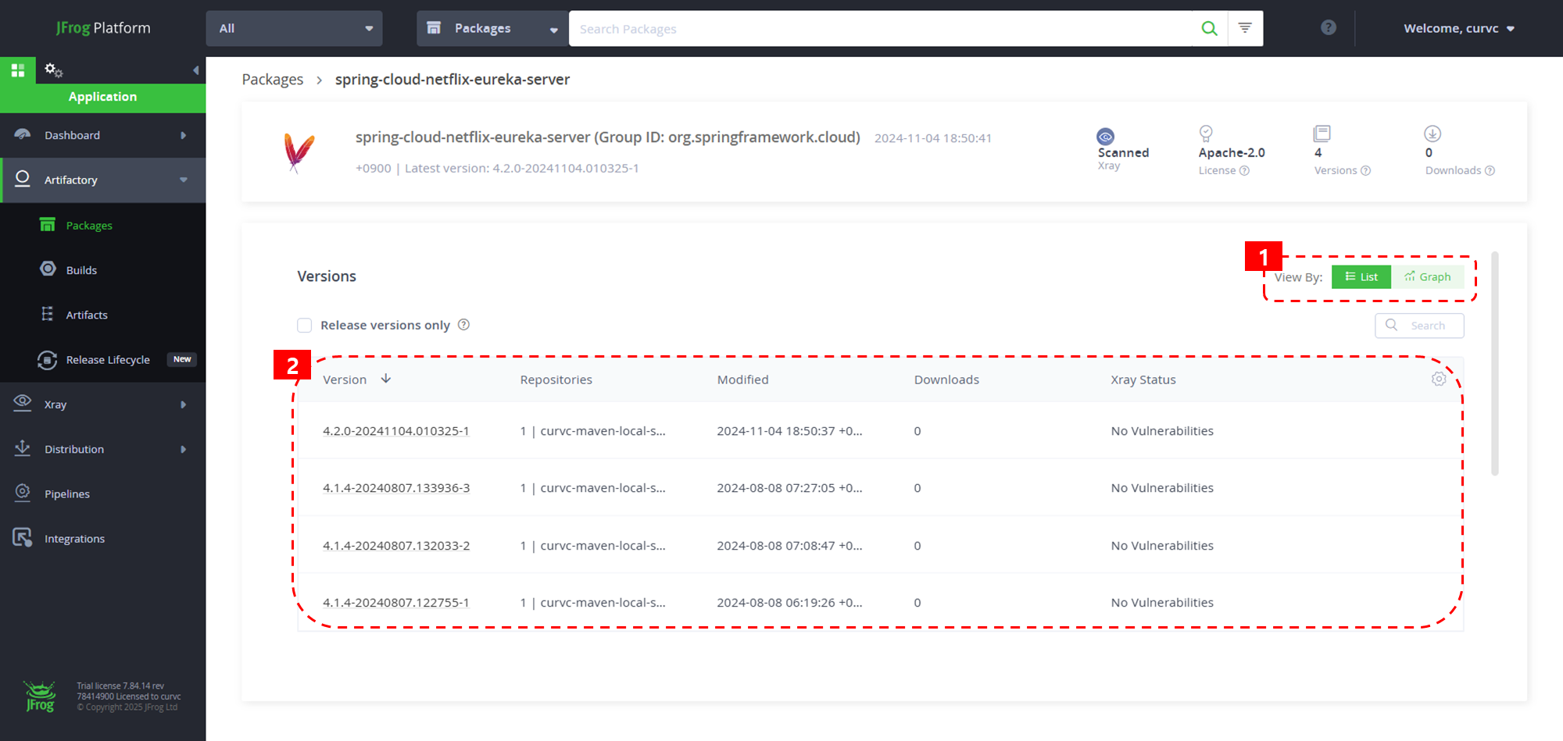Image resolution: width=1563 pixels, height=741 pixels.
Task: Click the Version column sort arrow
Action: click(386, 379)
